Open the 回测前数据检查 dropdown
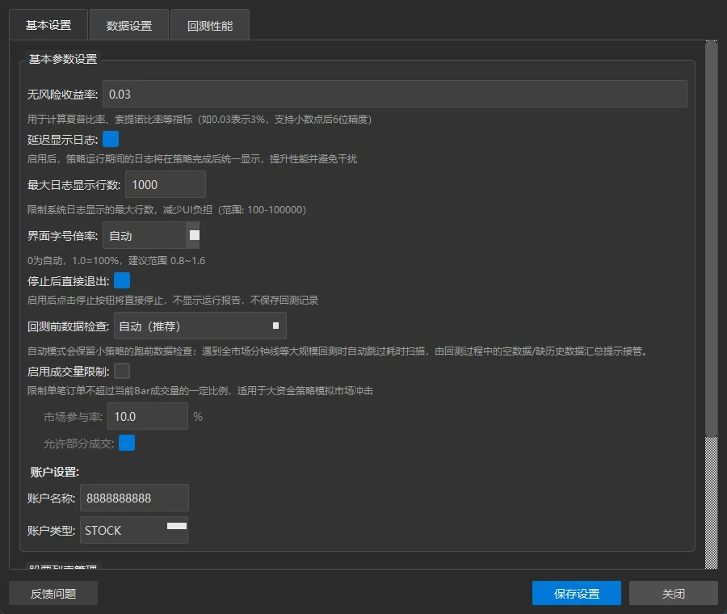The width and height of the screenshot is (727, 614). point(200,326)
